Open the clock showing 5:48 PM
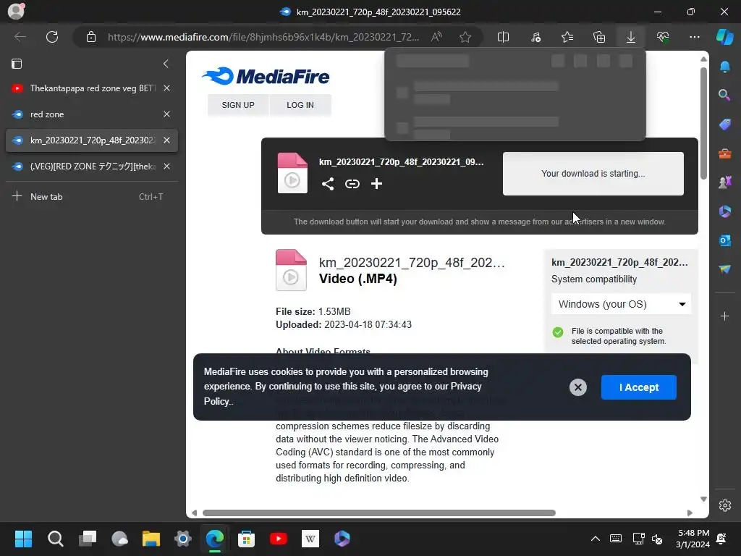 (693, 539)
